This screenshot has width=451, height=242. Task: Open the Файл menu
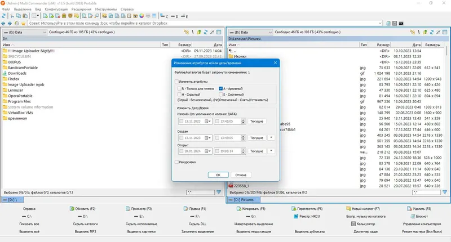(x=6, y=9)
